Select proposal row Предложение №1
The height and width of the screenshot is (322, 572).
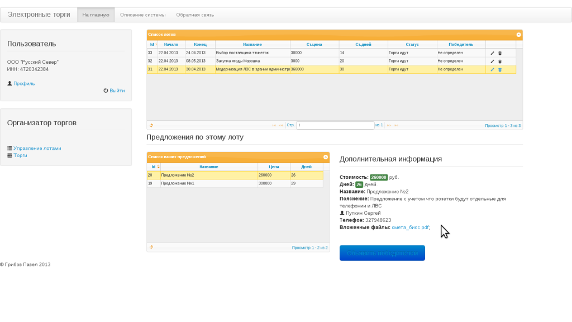[x=235, y=183]
